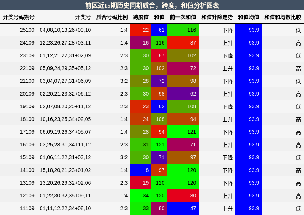Click the 开奖号码期号 column header
The image size is (304, 215).
tap(19, 17)
